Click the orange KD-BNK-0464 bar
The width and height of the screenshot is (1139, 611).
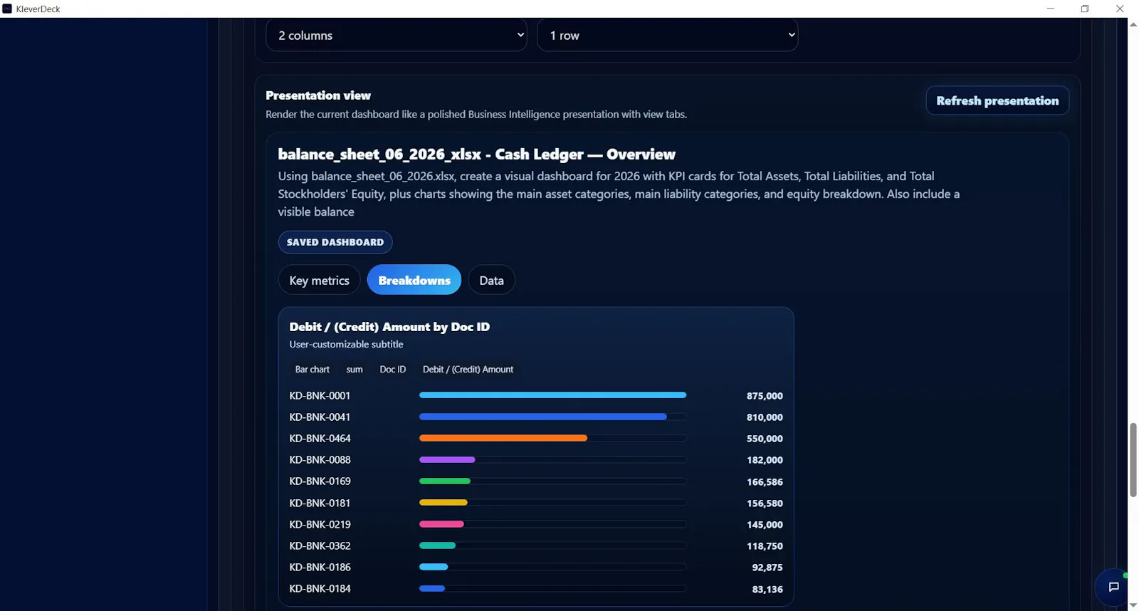click(x=503, y=438)
